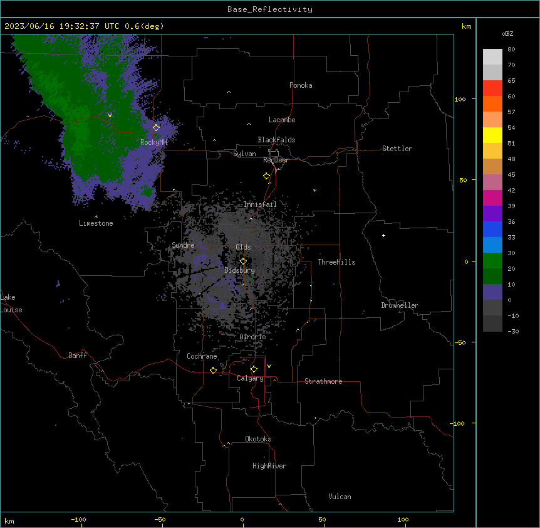The height and width of the screenshot is (528, 540).
Task: Click the Lake Louise label
Action: (x=11, y=304)
